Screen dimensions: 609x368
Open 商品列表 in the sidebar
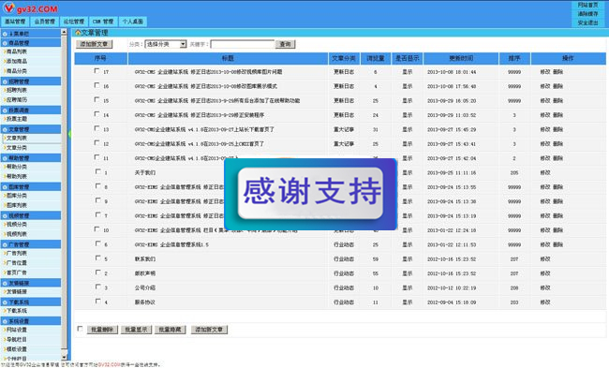point(17,52)
